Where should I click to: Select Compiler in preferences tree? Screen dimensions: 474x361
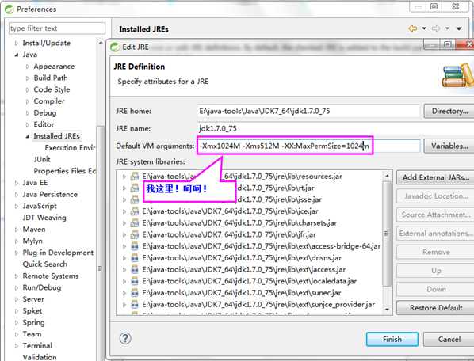point(49,101)
